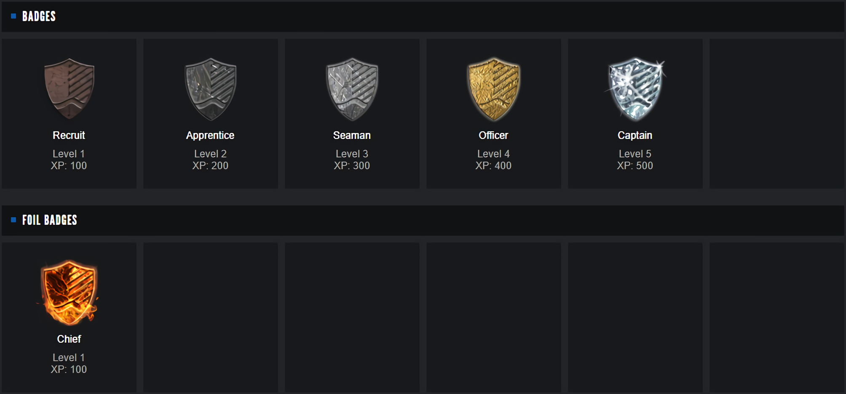Image resolution: width=846 pixels, height=394 pixels.
Task: Click the empty badge slot after Captain
Action: (777, 114)
